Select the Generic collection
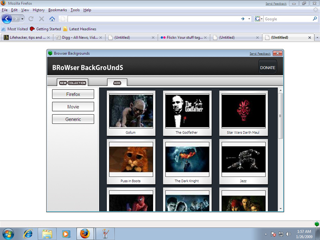Viewport: 320px width, 240px height. click(73, 119)
